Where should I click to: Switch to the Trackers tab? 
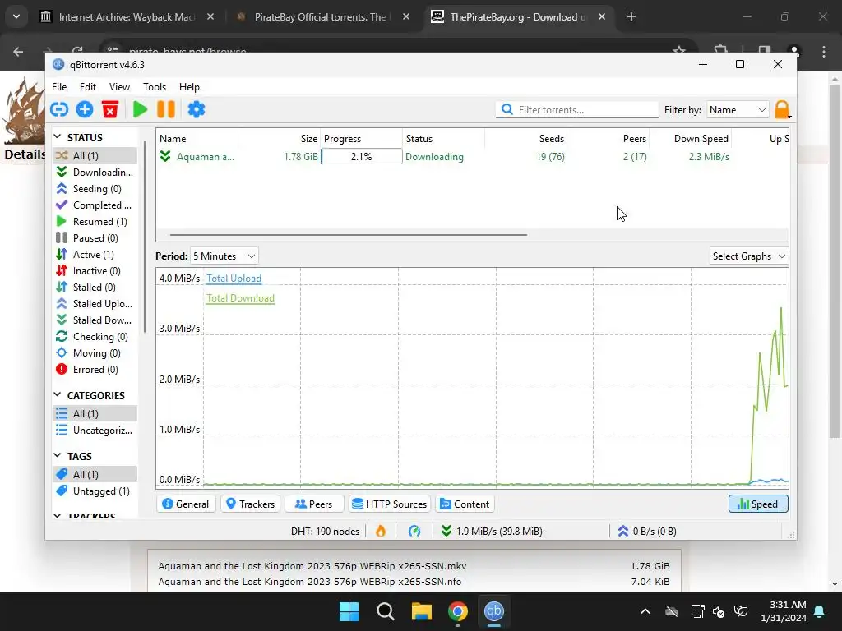tap(250, 504)
